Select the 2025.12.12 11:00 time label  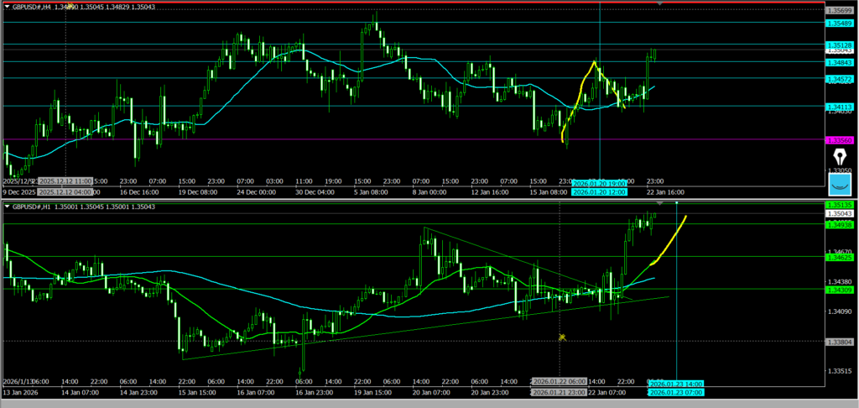(x=65, y=180)
